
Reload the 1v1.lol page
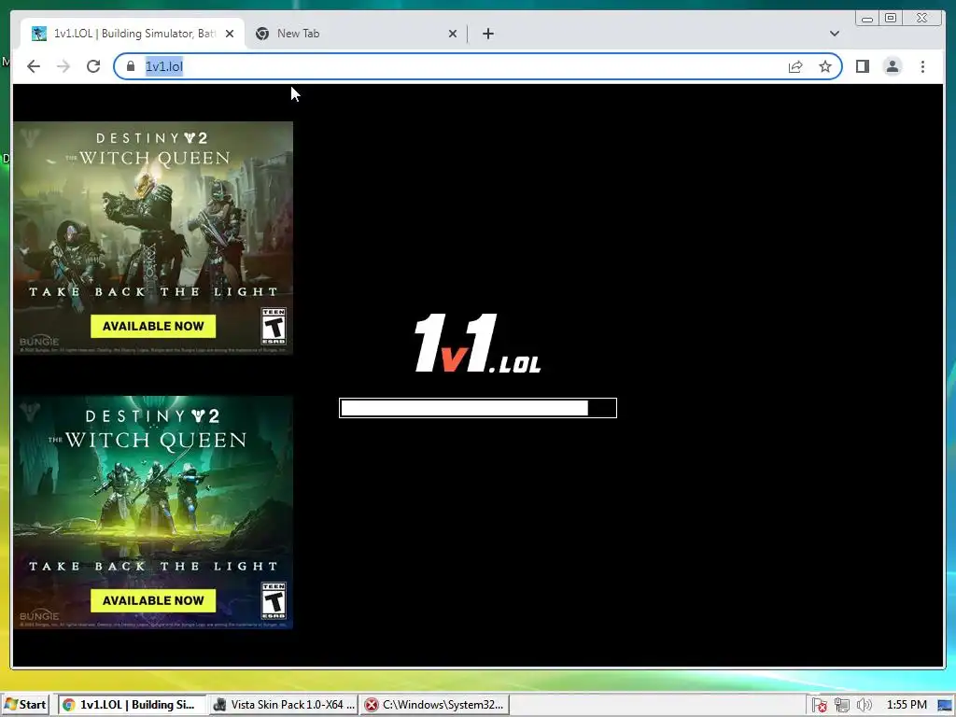click(x=93, y=66)
